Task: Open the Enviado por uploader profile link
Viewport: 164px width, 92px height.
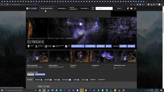Action: (x=94, y=67)
